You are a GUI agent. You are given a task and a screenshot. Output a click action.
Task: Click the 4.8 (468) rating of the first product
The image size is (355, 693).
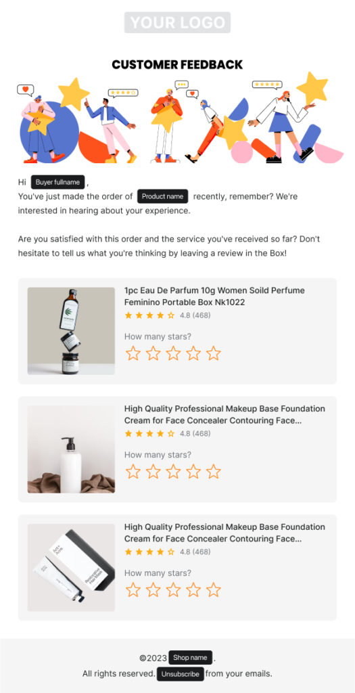click(x=195, y=315)
